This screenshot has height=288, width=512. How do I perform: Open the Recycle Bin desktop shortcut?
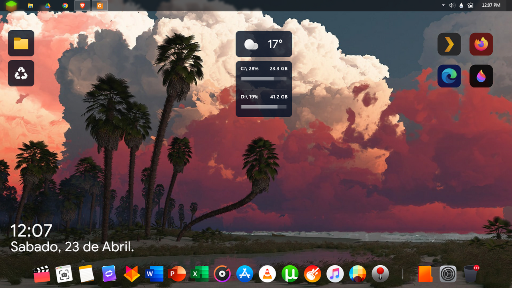point(21,73)
